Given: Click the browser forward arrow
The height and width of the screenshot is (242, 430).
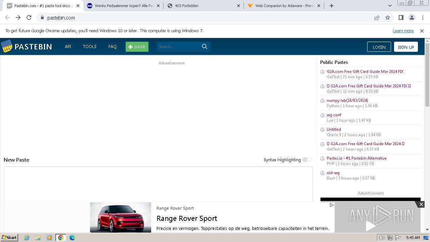Looking at the screenshot, I should [x=18, y=17].
